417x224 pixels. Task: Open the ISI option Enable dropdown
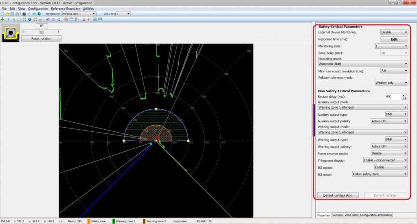(391, 167)
